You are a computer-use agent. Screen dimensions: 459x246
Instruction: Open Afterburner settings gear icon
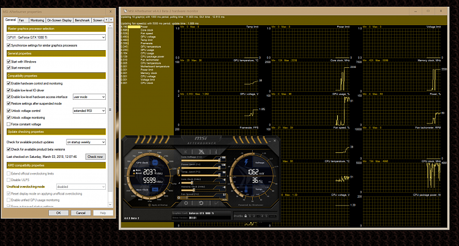(x=186, y=203)
